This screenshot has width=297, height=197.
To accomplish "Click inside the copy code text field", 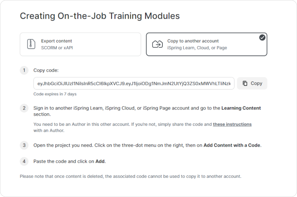I will 134,83.
